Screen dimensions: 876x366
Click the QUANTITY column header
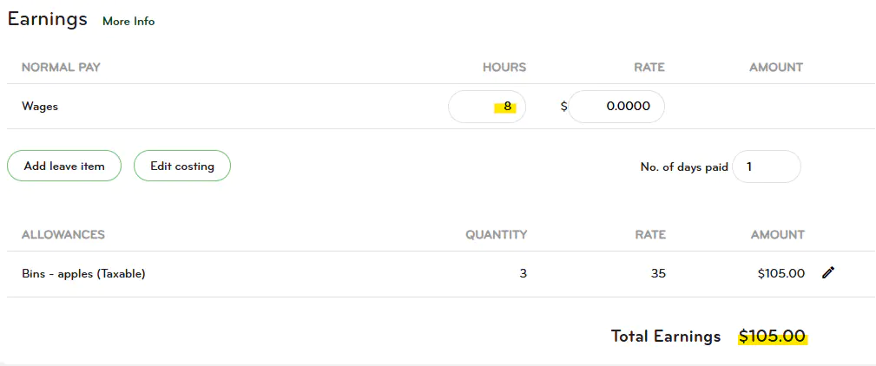pos(497,234)
